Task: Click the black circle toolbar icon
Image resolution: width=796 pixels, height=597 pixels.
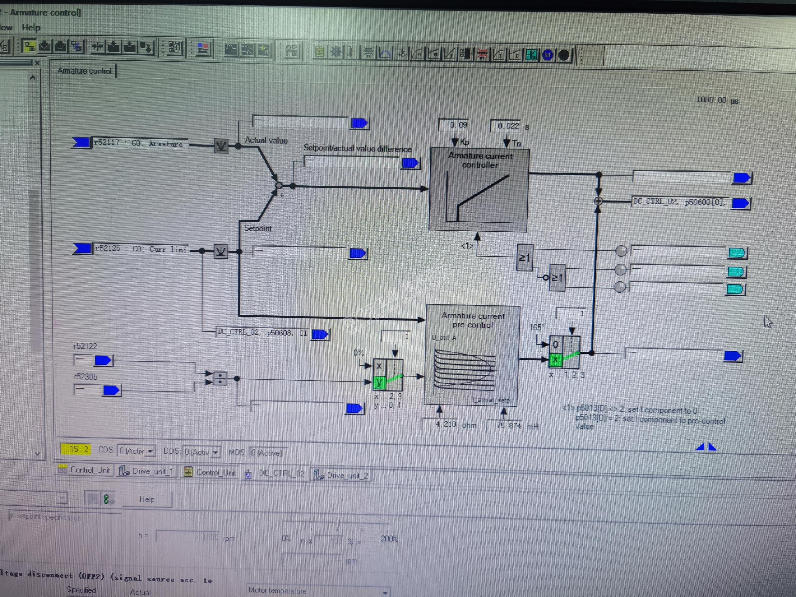Action: (564, 55)
